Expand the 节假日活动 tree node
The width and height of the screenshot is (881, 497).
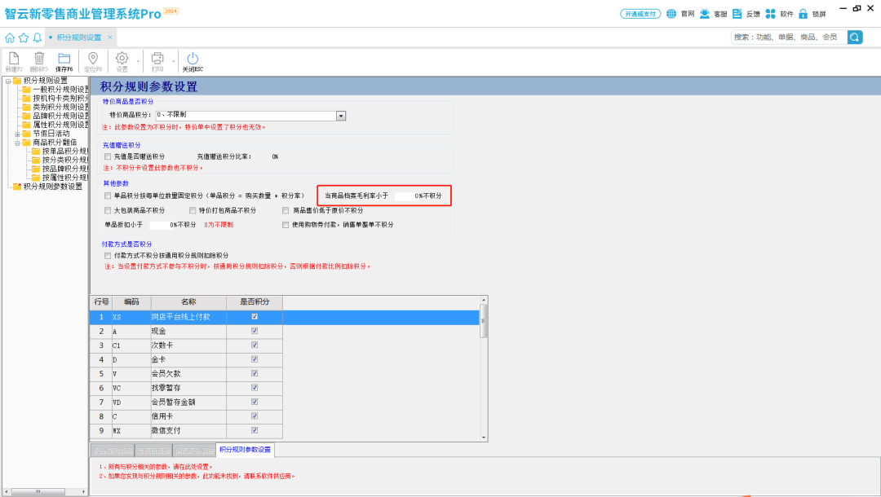(x=17, y=134)
